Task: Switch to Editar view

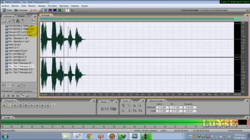Action: (x=7, y=10)
